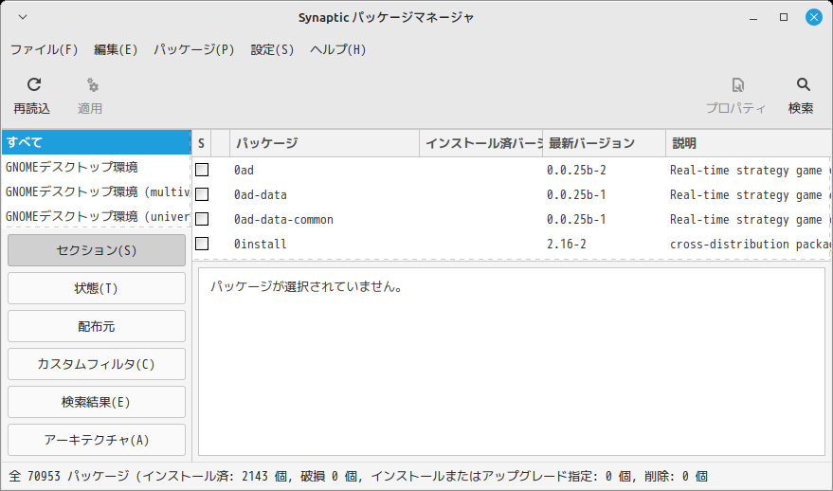The image size is (833, 491).
Task: Maximize the Synaptic window
Action: (784, 17)
